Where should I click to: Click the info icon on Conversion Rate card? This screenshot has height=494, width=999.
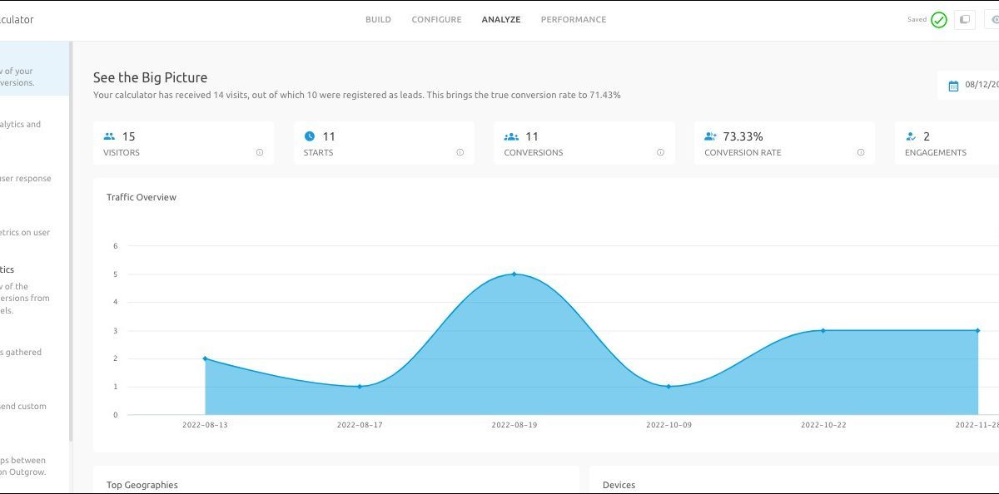pyautogui.click(x=861, y=153)
